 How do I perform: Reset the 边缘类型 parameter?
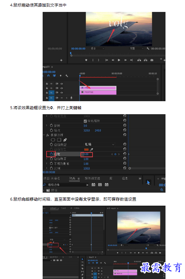(x=125, y=144)
